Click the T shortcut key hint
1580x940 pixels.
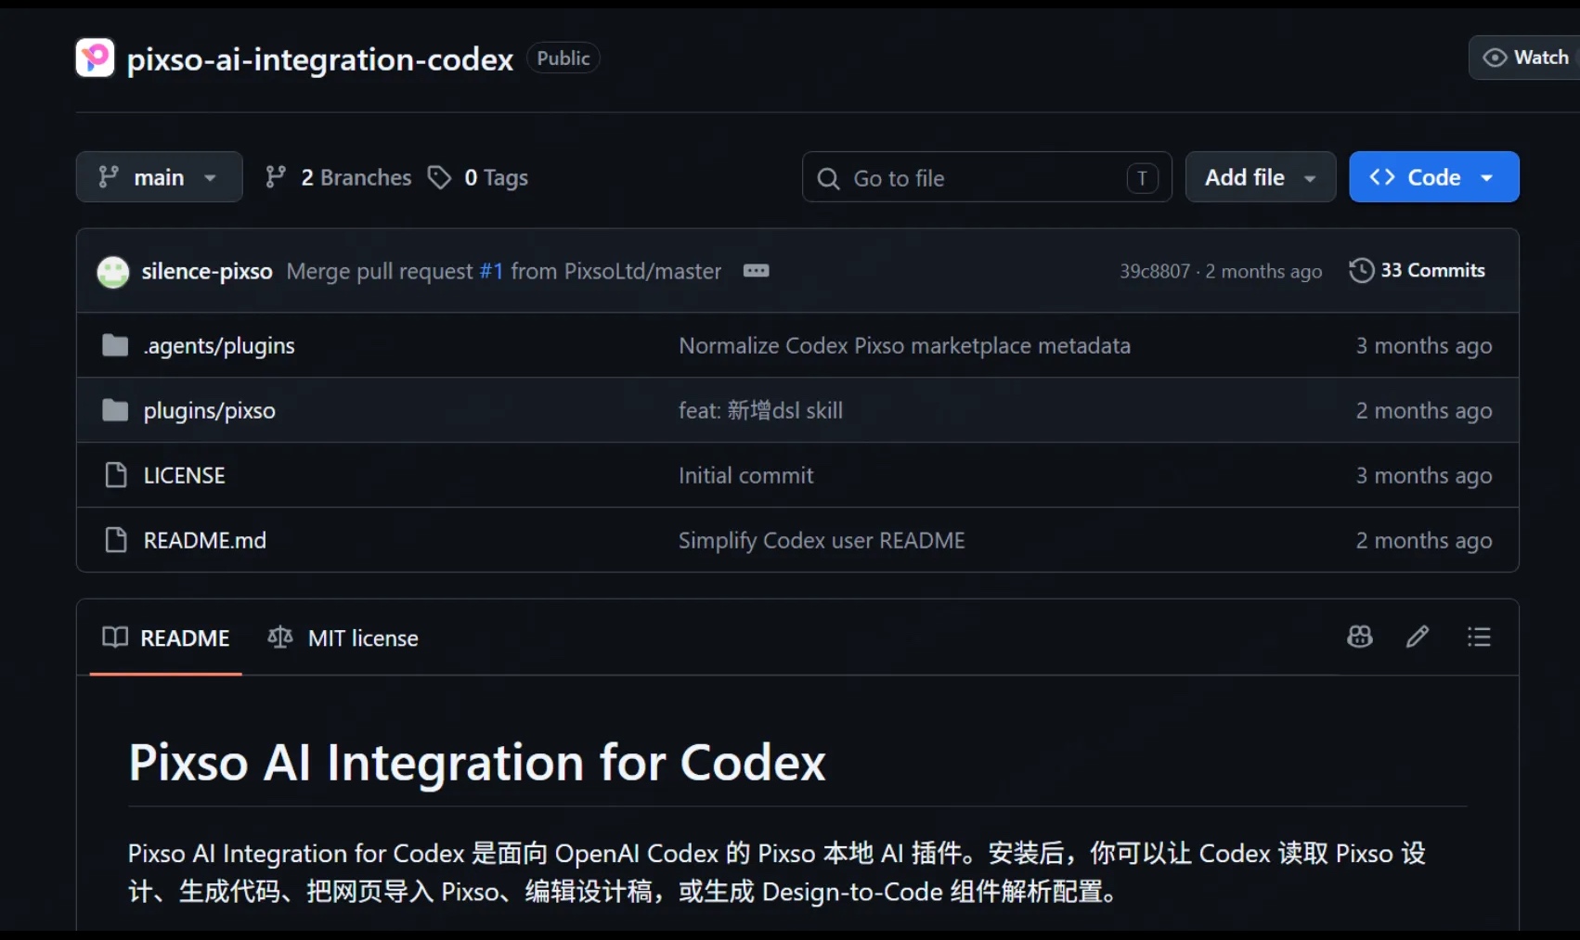[x=1143, y=178]
